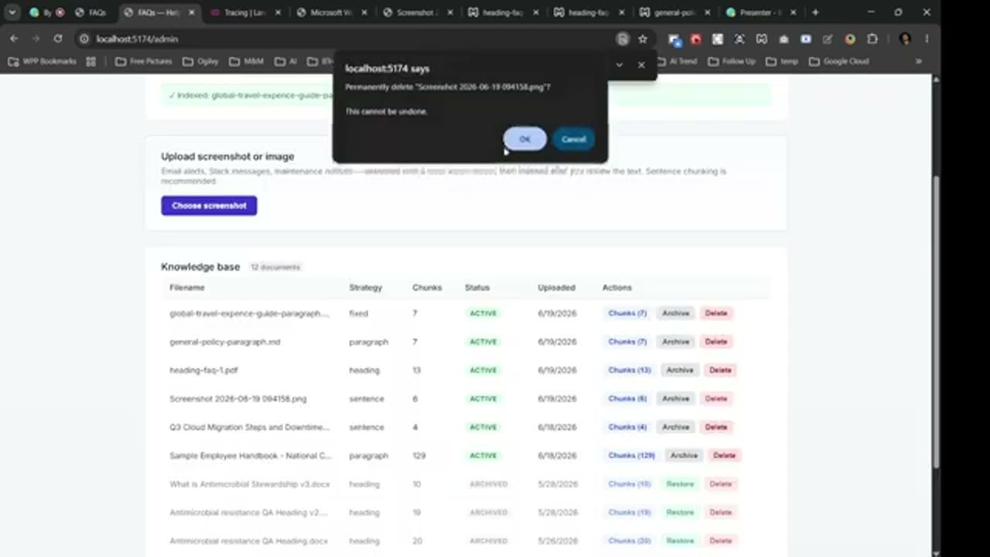
Task: Click the Strategy column header
Action: (x=365, y=288)
